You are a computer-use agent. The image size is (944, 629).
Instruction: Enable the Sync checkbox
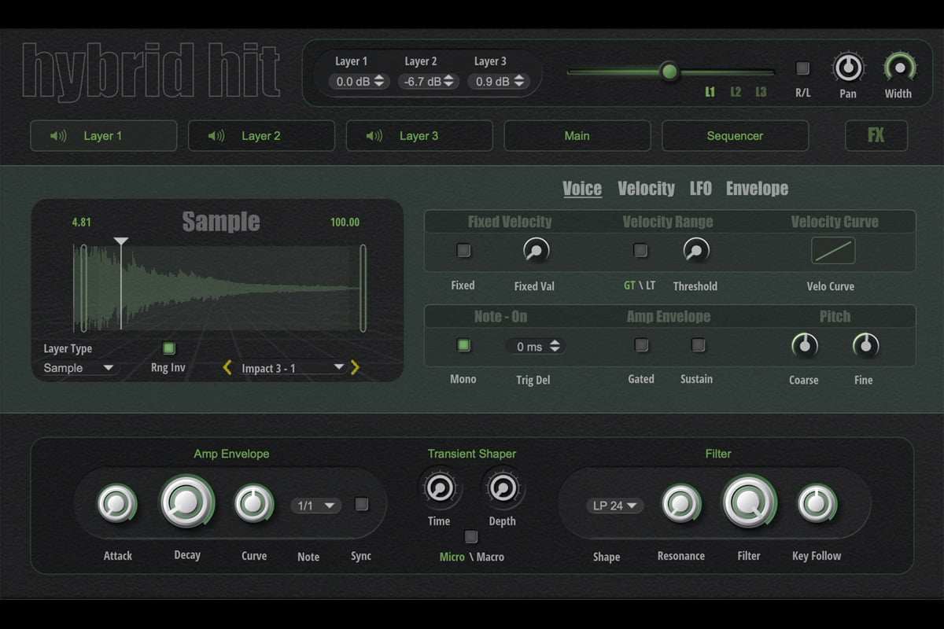[362, 505]
